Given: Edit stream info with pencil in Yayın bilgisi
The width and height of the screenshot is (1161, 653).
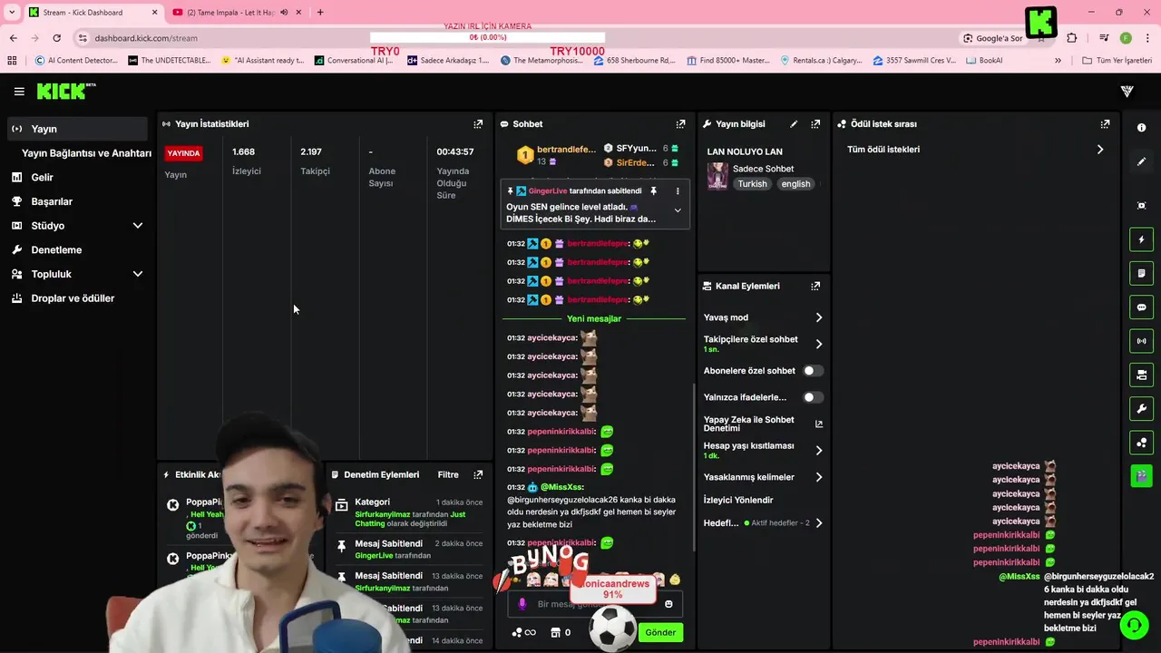Looking at the screenshot, I should 794,124.
